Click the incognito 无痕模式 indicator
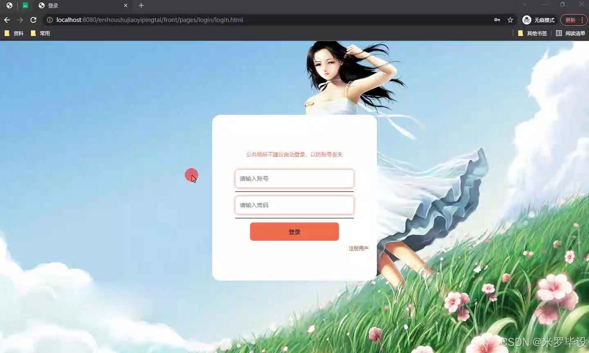The height and width of the screenshot is (353, 589). point(539,20)
